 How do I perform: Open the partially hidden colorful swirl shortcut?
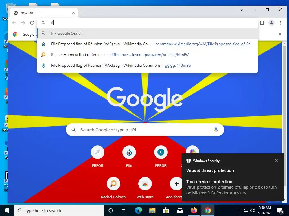[x=192, y=150]
